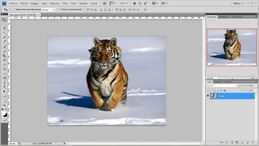Open the Relleno value arrow

click(256, 90)
